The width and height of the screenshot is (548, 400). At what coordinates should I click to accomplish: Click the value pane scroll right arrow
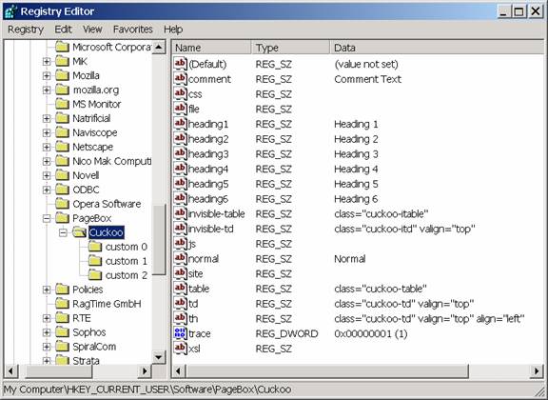537,371
